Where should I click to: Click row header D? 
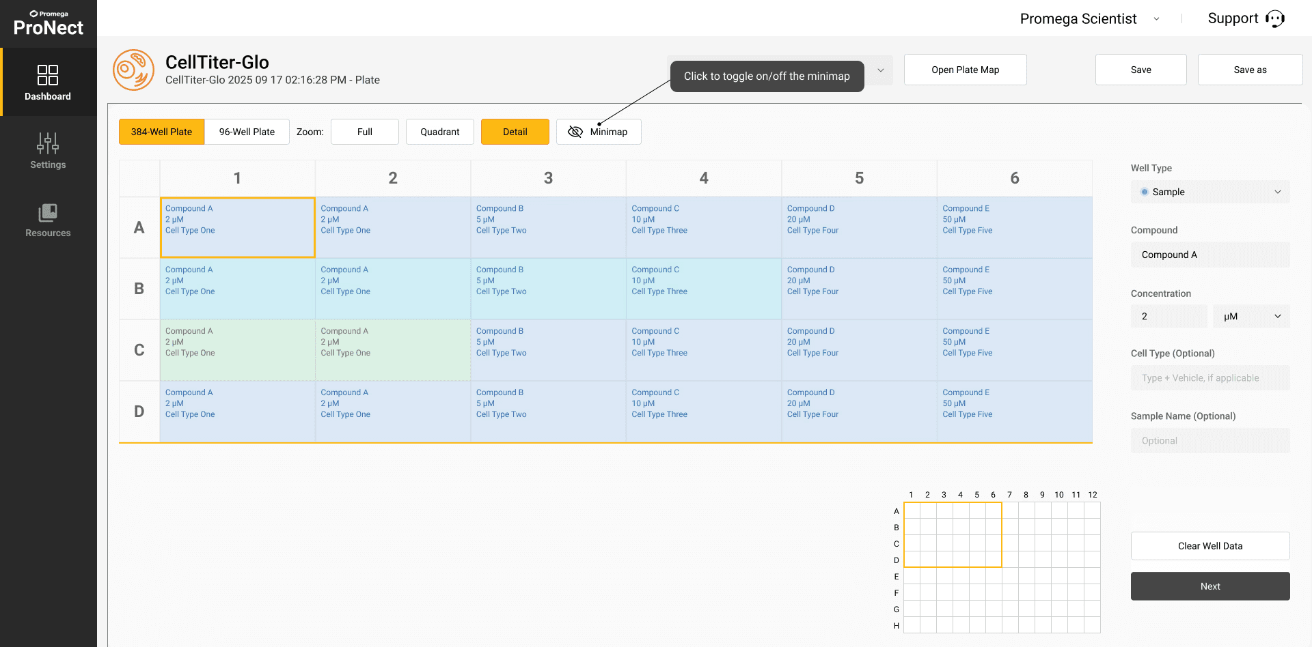tap(139, 412)
